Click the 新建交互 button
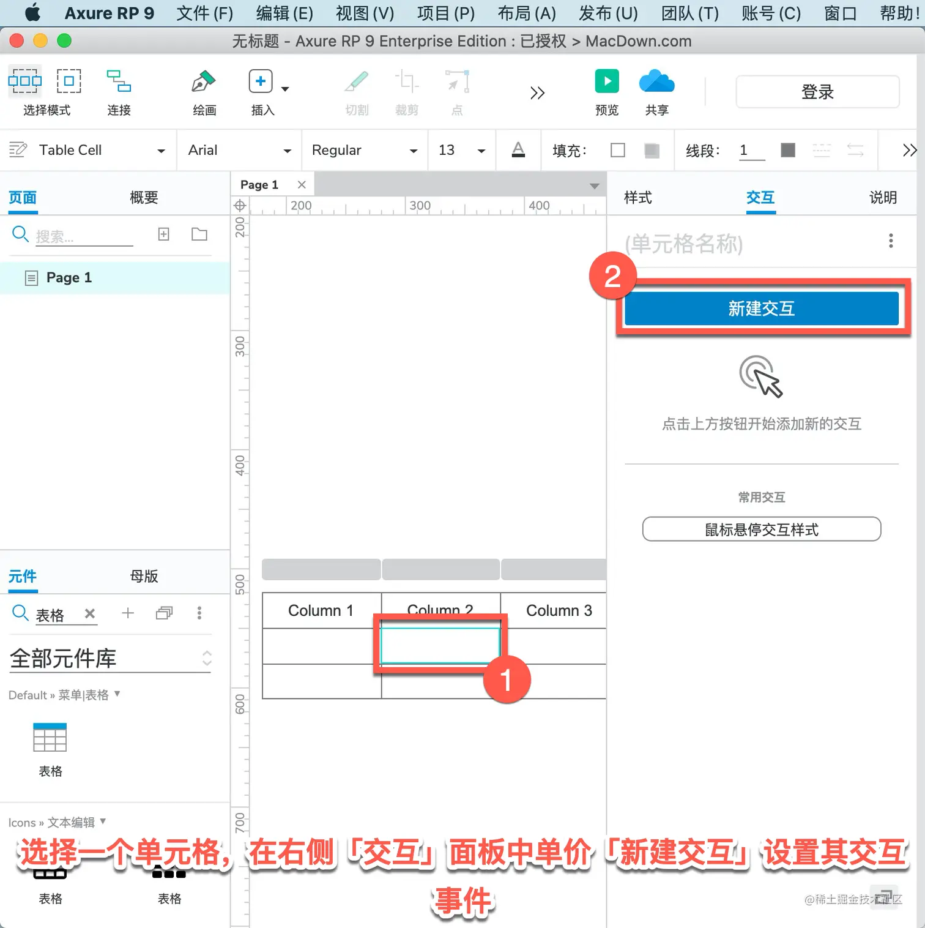 [762, 309]
